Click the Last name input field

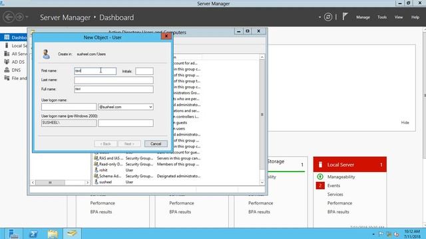coord(114,80)
